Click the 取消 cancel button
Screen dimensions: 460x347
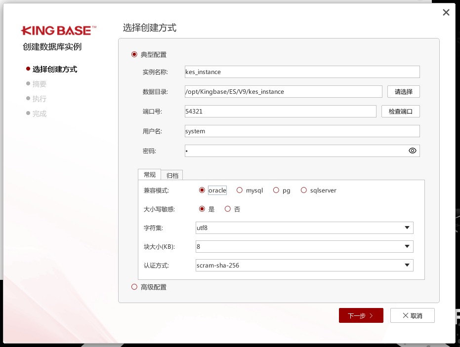[x=412, y=315]
